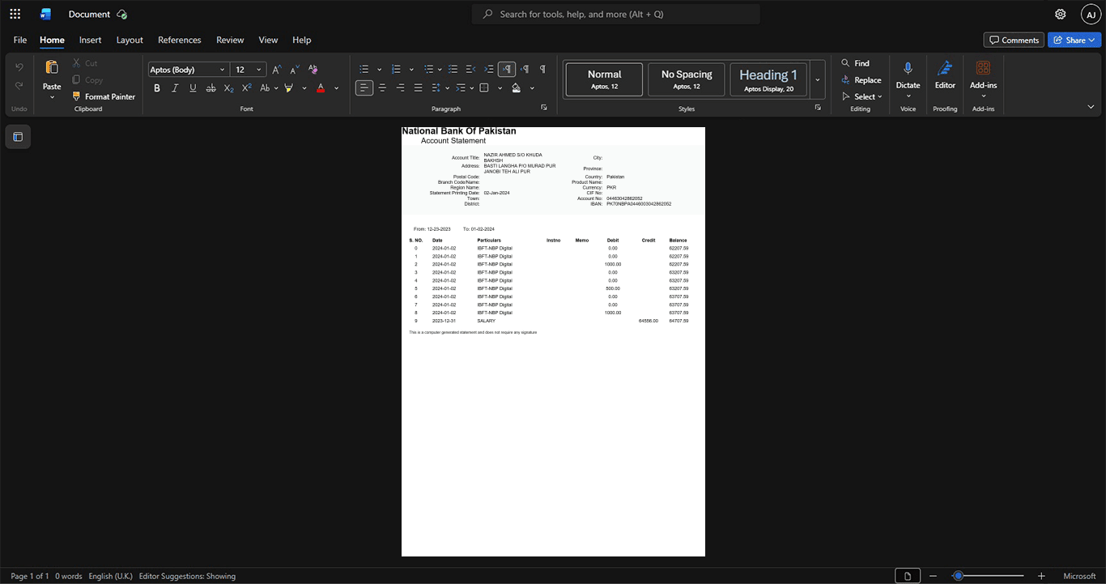Viewport: 1106px width, 584px height.
Task: Open the Paste clipboard icon
Action: (52, 67)
